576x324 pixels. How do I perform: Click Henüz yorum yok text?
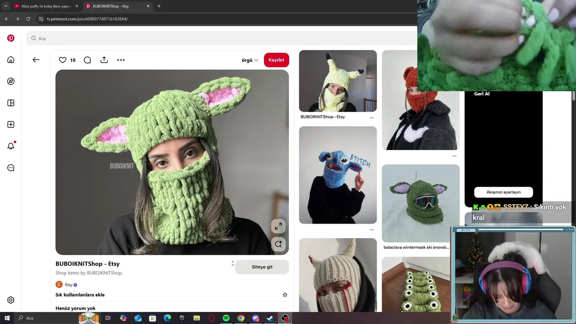pos(75,308)
